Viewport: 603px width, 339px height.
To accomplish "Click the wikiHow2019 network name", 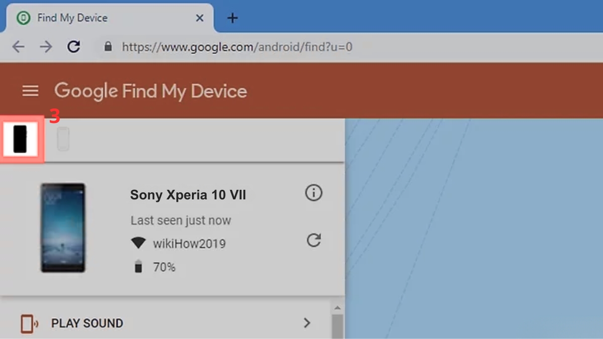I will [x=189, y=244].
